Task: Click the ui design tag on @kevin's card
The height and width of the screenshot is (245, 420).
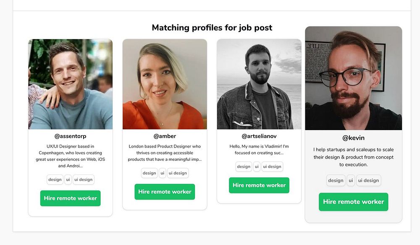Action: tap(368, 180)
